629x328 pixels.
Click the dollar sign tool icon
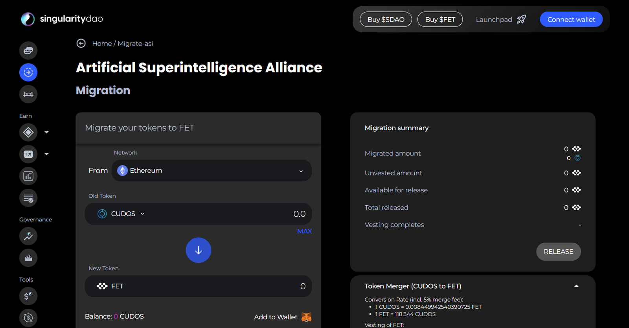point(28,296)
